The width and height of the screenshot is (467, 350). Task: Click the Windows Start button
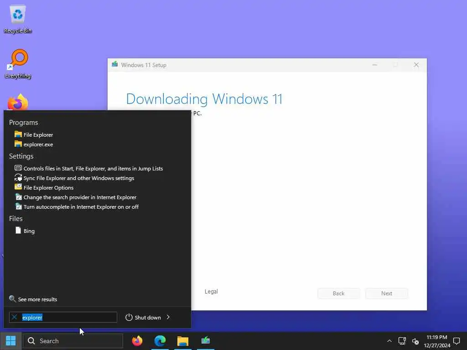pyautogui.click(x=11, y=341)
